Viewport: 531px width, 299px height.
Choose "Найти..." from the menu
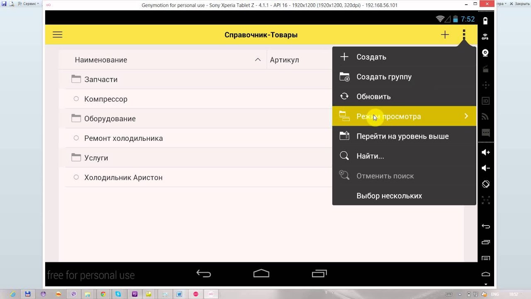tap(404, 156)
